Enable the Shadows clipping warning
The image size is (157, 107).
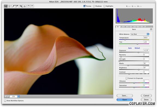[x=94, y=6]
